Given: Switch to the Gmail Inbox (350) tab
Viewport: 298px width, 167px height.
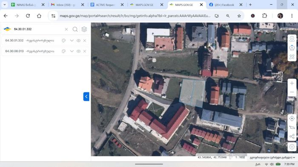Looking at the screenshot, I should point(66,5).
